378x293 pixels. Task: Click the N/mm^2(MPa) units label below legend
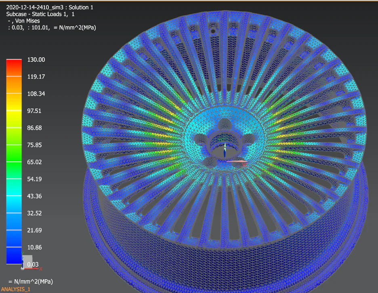[30, 281]
